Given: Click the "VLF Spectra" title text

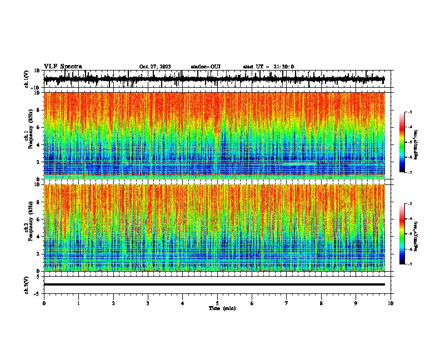Looking at the screenshot, I should point(63,67).
